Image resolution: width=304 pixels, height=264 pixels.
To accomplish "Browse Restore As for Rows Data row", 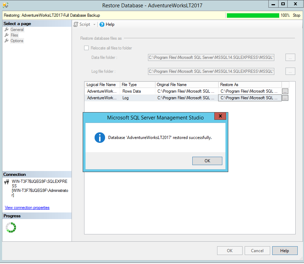I will [285, 91].
